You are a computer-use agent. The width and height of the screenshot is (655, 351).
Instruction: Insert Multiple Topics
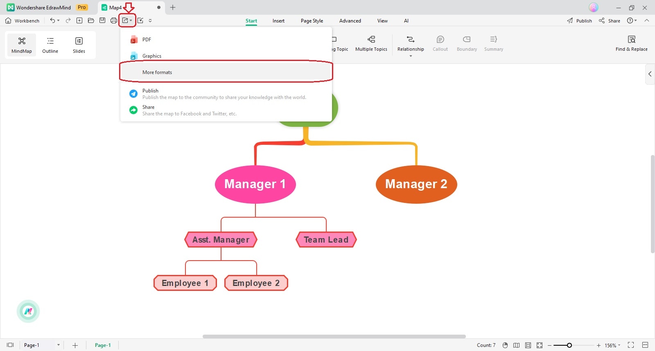[371, 43]
